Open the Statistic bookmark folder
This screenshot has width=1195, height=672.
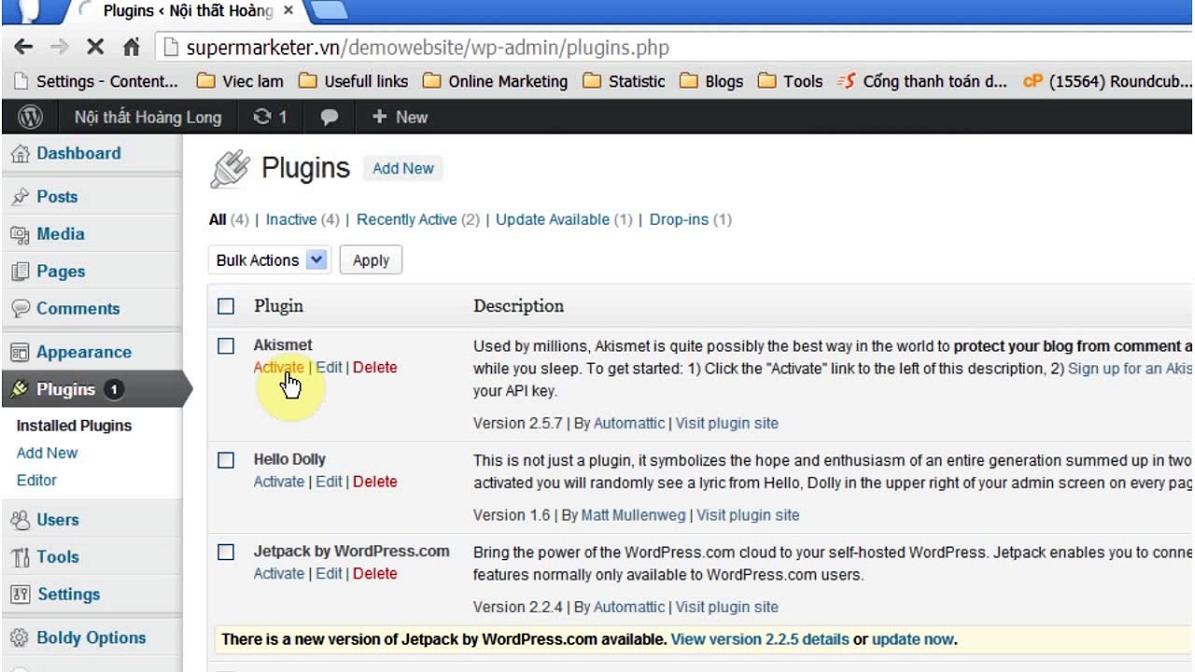tap(624, 81)
